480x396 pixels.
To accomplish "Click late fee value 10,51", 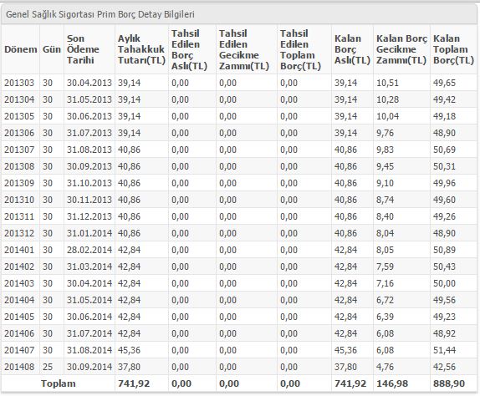I will (387, 83).
